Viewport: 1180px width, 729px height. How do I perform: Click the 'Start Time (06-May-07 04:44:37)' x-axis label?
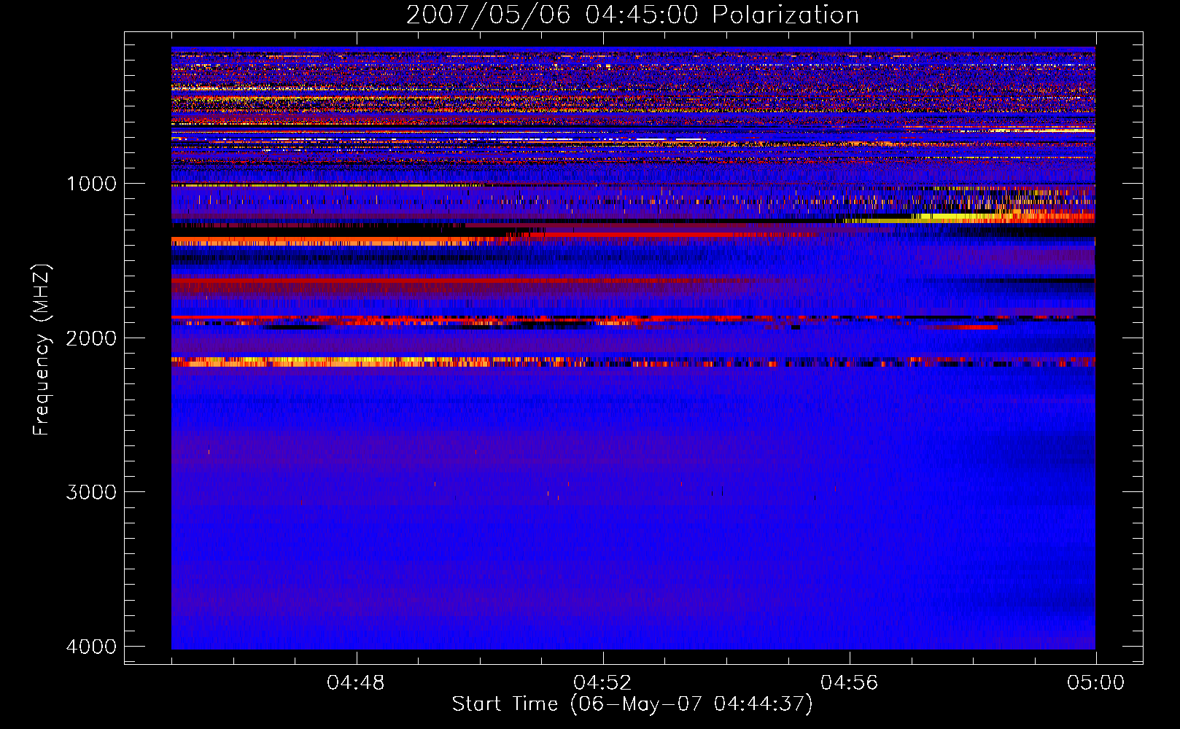632,703
